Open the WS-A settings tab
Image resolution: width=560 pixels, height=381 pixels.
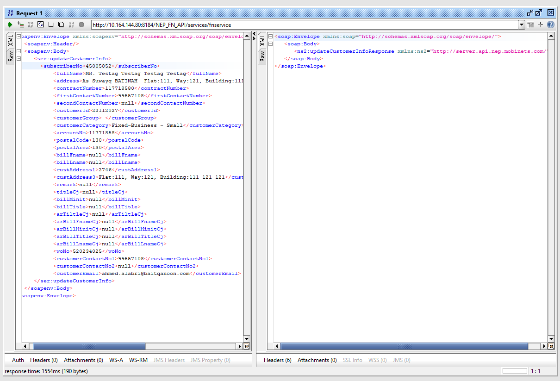click(x=116, y=360)
